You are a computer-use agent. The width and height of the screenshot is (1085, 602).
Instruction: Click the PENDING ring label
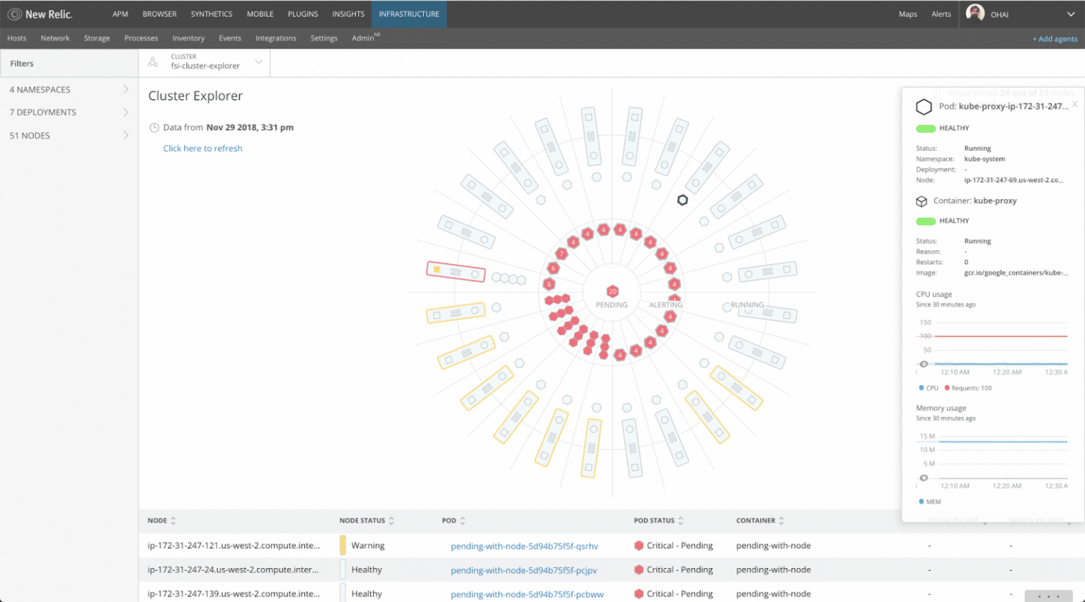point(612,305)
